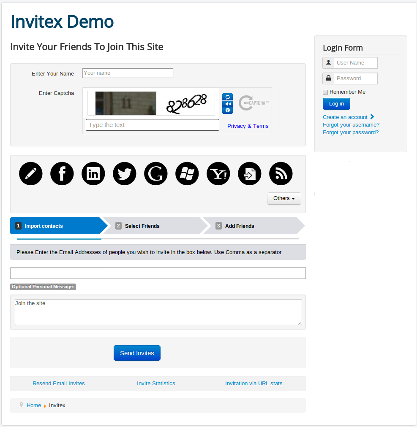The width and height of the screenshot is (417, 427).
Task: Select the Facebook import icon
Action: [62, 173]
